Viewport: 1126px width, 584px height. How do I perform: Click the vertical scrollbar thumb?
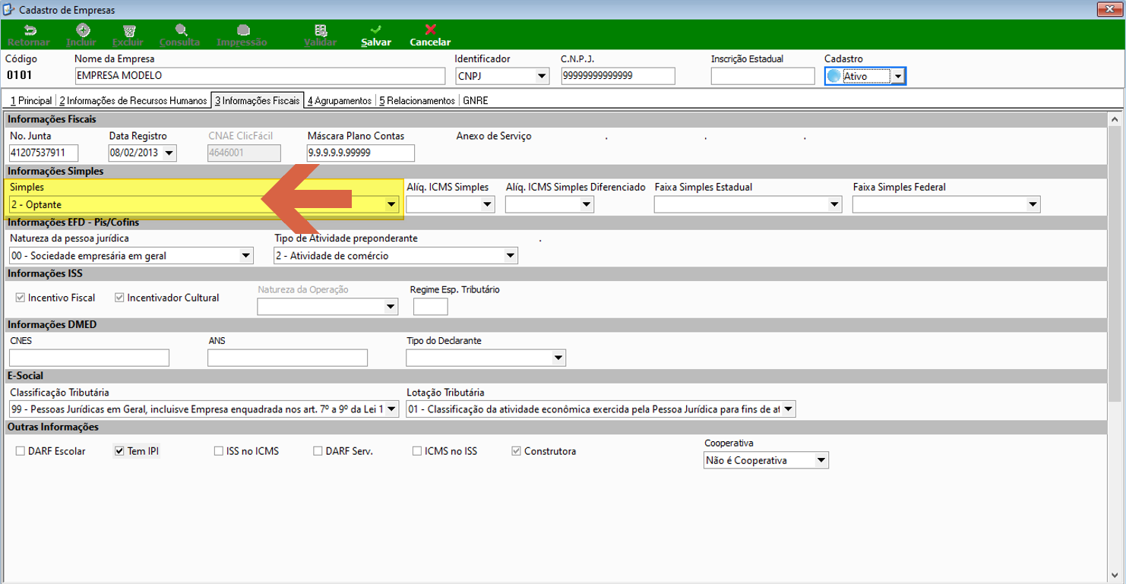coord(1115,263)
